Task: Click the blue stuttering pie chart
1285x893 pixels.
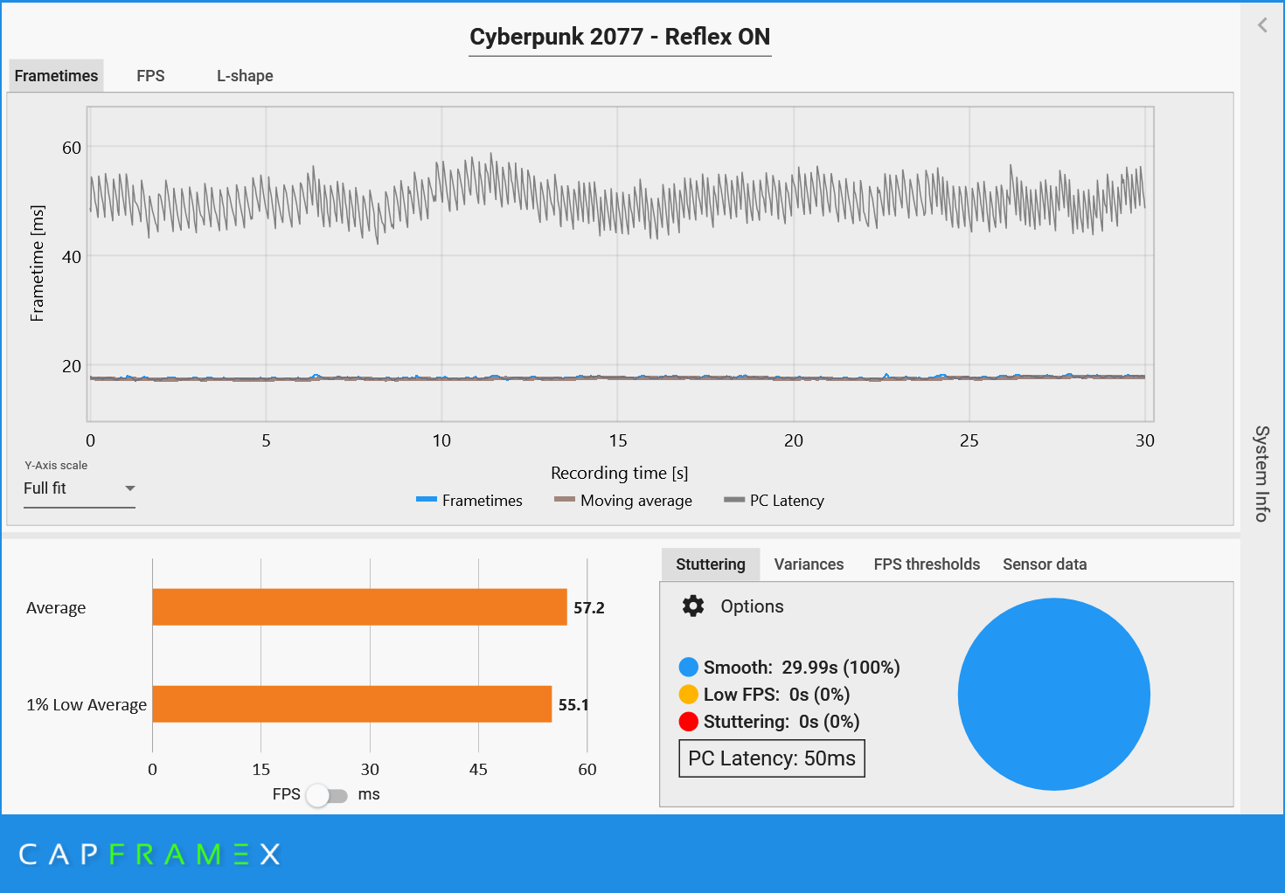Action: point(1053,695)
